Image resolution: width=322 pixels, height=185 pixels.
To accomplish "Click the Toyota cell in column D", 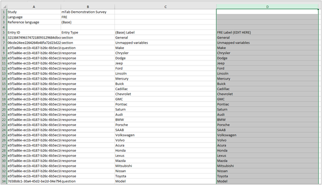I will click(x=267, y=176).
